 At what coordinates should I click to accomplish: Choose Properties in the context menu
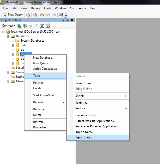(x=45, y=127)
